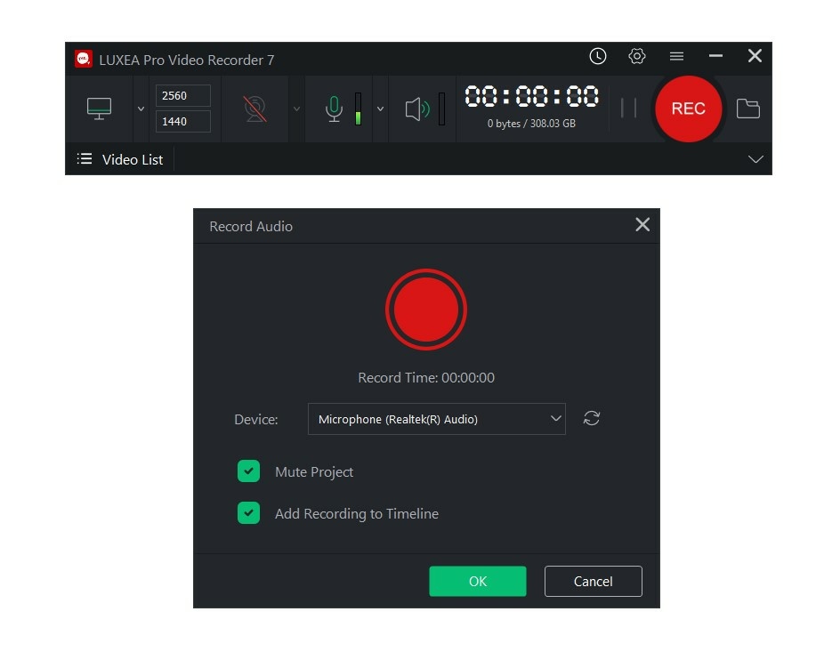Expand the webcam options dropdown arrow
This screenshot has width=816, height=668.
(296, 109)
